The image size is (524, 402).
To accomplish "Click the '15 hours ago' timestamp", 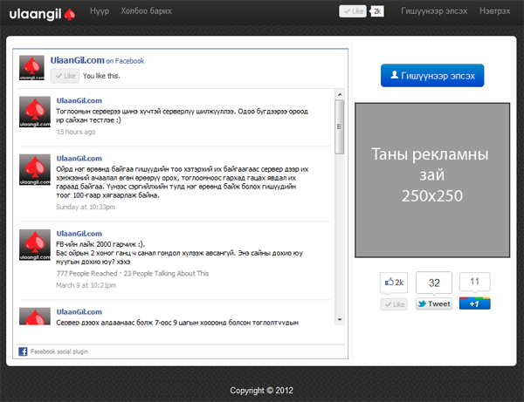I will coord(76,132).
